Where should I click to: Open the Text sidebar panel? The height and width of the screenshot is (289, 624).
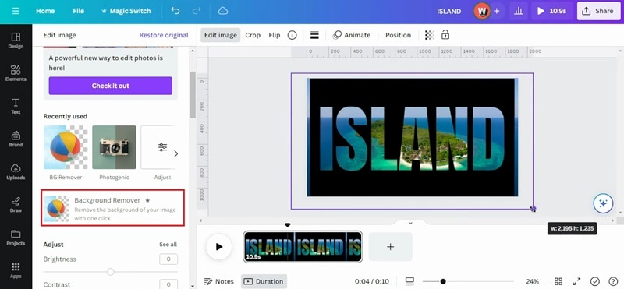pyautogui.click(x=16, y=106)
